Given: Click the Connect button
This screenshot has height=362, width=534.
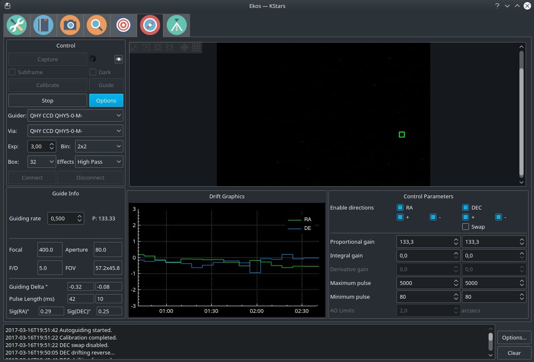Looking at the screenshot, I should 32,177.
